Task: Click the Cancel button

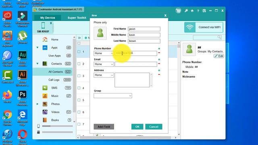Action: point(154,127)
